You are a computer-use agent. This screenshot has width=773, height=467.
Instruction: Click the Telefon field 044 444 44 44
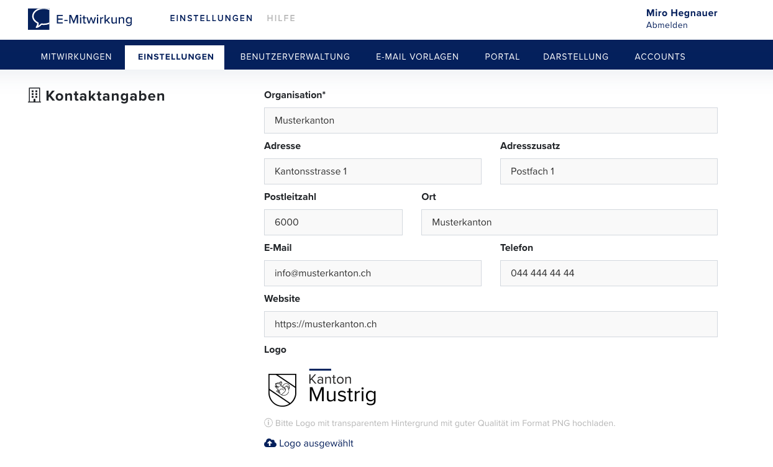[x=609, y=273]
